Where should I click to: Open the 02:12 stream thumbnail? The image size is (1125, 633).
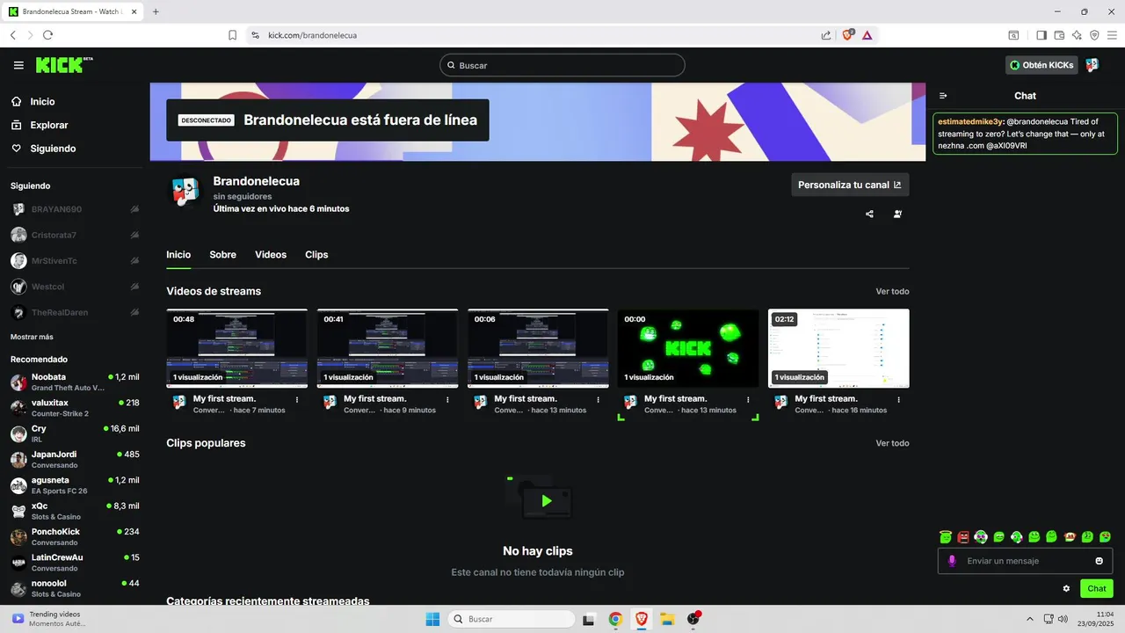838,348
